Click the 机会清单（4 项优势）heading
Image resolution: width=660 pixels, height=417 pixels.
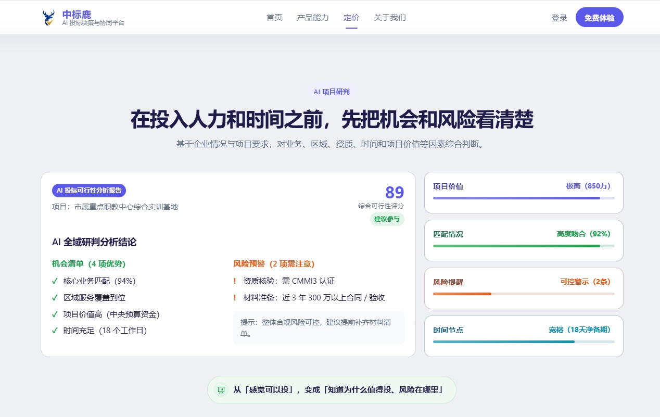pos(88,264)
